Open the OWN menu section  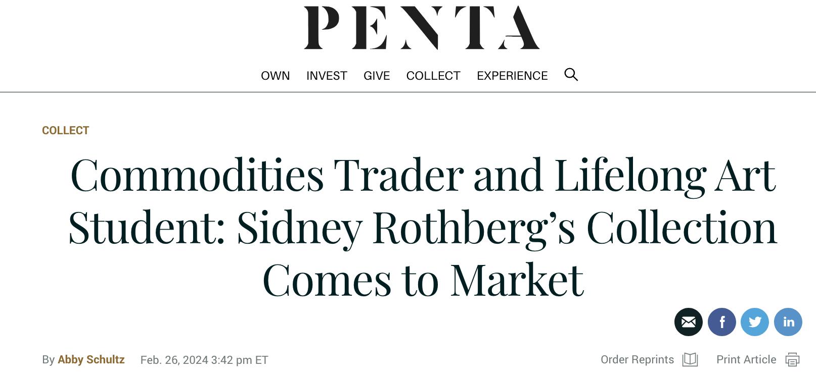click(275, 76)
